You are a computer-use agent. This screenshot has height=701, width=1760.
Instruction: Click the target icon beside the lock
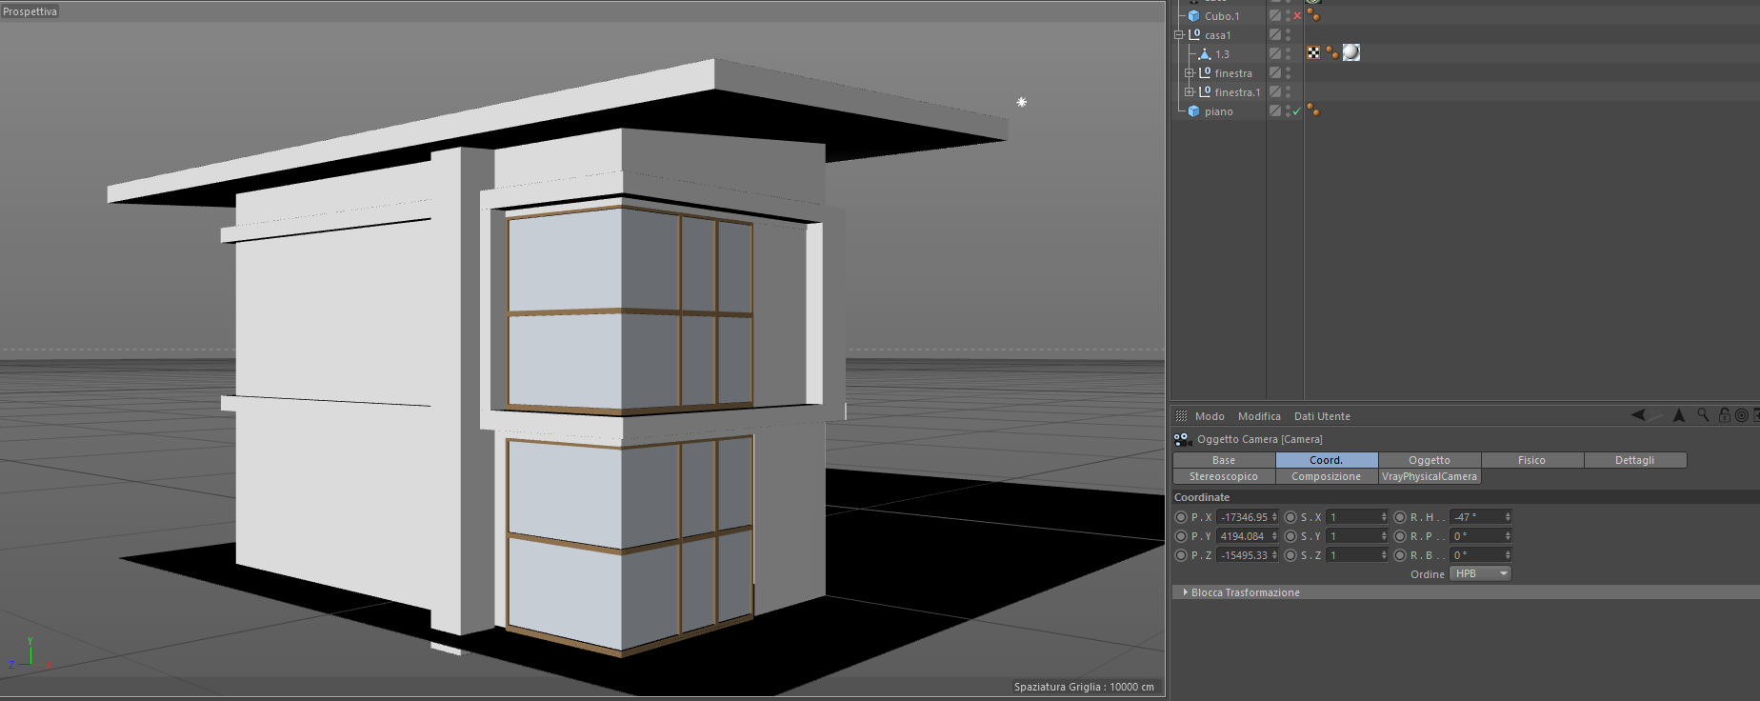coord(1741,415)
